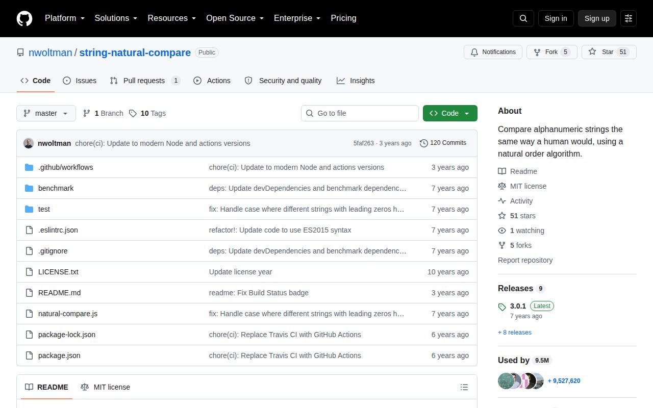Screen dimensions: 653x408
Task: Click the test folder icon
Action: [x=29, y=209]
